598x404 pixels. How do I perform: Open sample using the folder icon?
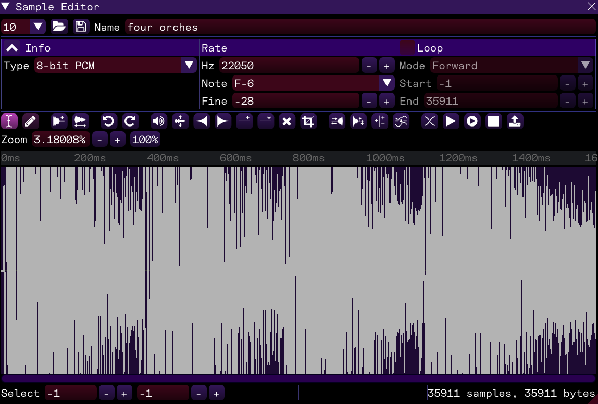click(59, 27)
